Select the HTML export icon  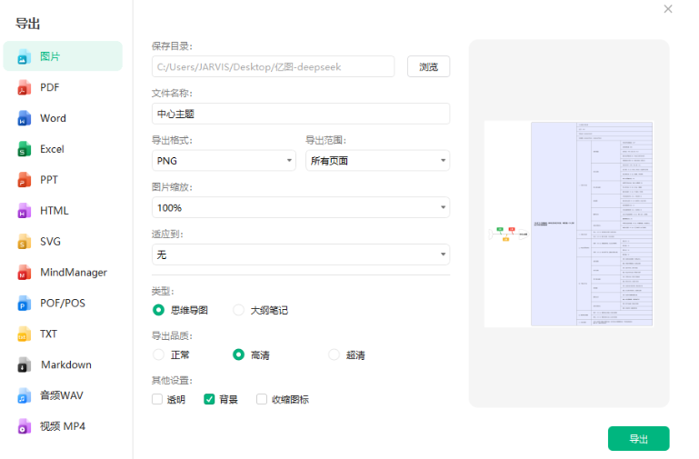pos(25,211)
